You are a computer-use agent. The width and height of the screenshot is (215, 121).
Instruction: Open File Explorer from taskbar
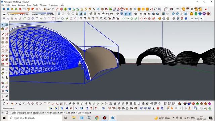pos(74,118)
